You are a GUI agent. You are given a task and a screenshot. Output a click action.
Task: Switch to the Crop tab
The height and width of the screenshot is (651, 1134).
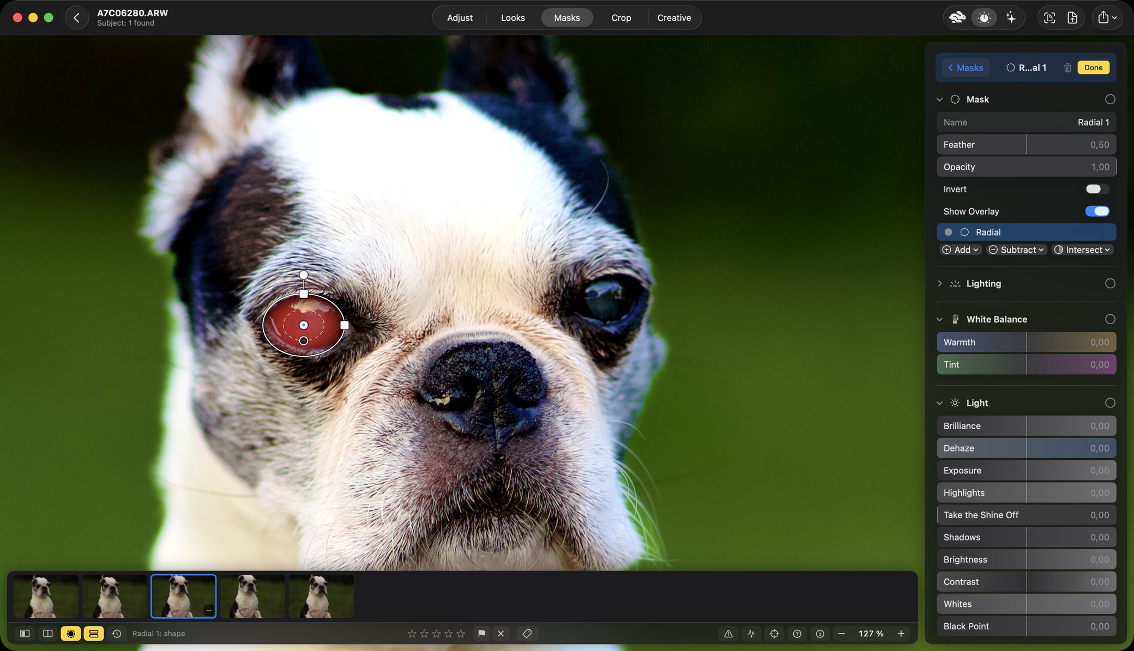(621, 18)
